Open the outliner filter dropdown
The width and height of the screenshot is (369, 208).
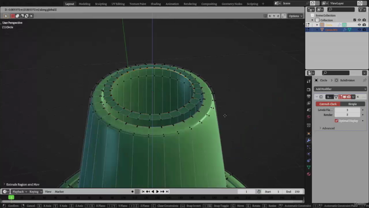point(362,9)
